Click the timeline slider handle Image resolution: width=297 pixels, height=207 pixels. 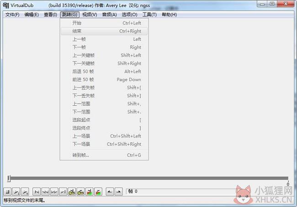point(9,179)
